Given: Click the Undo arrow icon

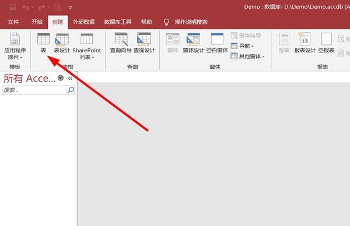Looking at the screenshot, I should click(x=26, y=8).
